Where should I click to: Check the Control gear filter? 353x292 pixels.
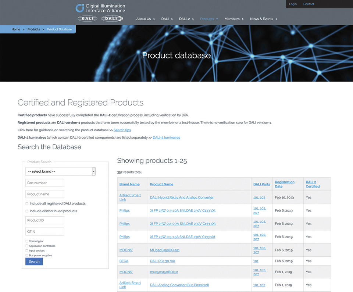(x=27, y=241)
